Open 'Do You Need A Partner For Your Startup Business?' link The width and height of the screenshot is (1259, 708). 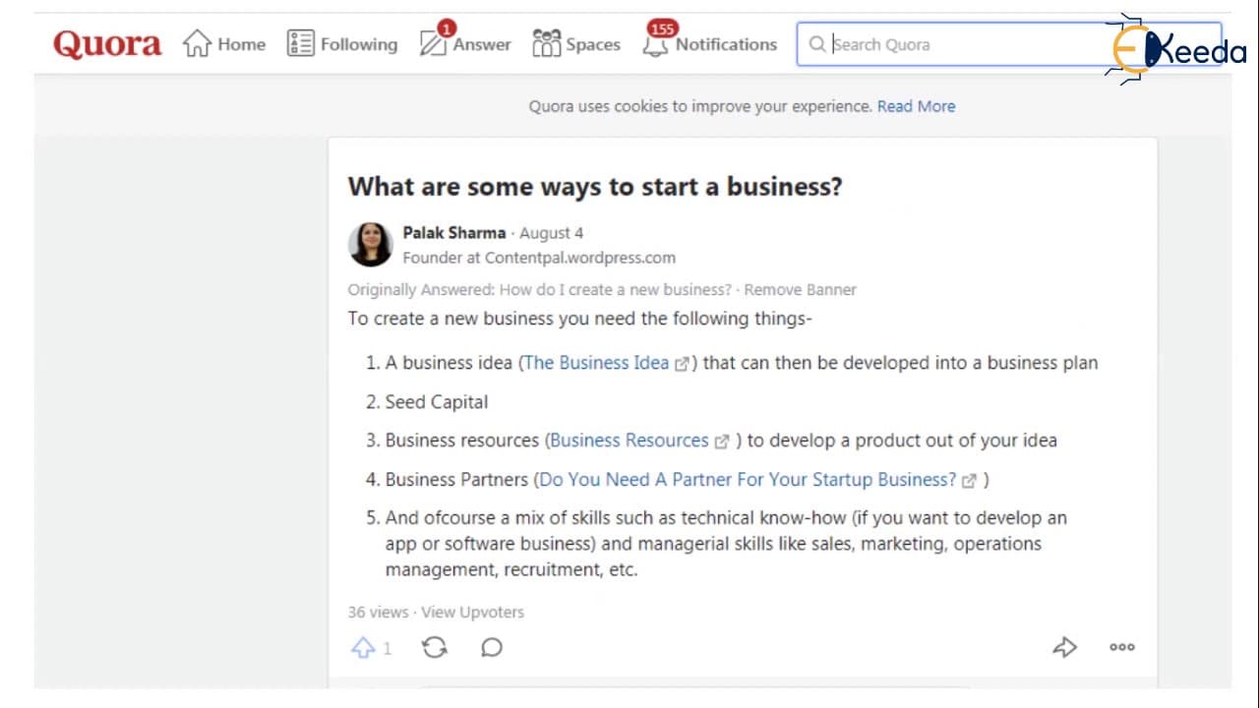[748, 480]
